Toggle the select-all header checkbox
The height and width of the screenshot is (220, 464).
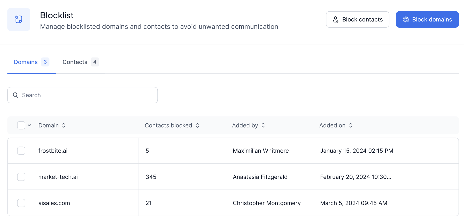tap(21, 125)
